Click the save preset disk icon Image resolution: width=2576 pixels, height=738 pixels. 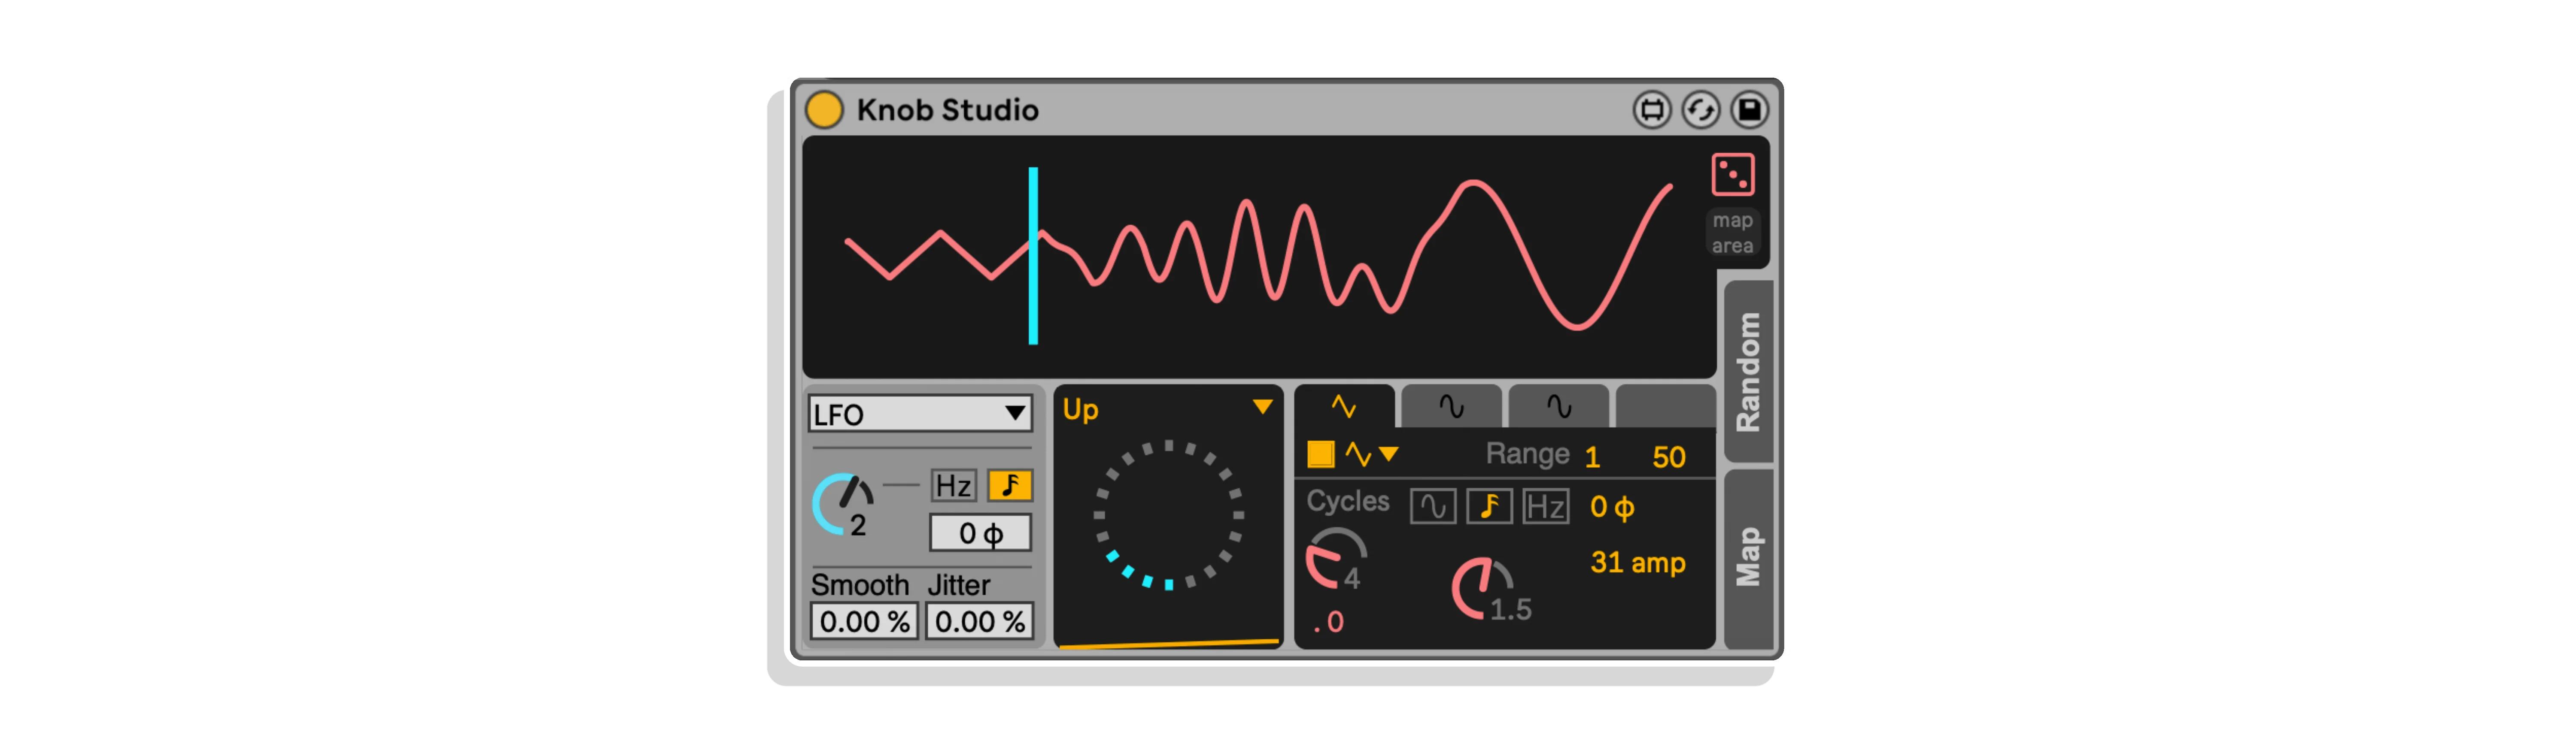click(1749, 109)
